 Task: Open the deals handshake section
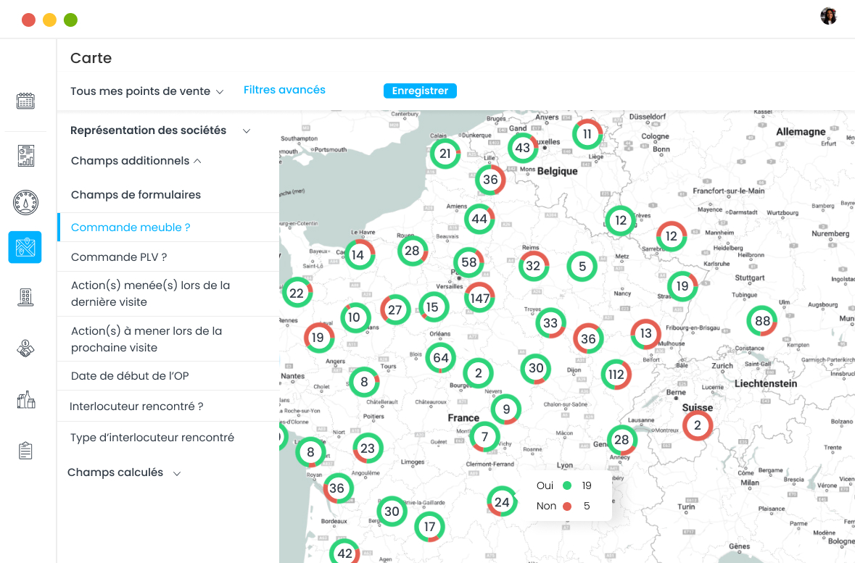tap(25, 347)
